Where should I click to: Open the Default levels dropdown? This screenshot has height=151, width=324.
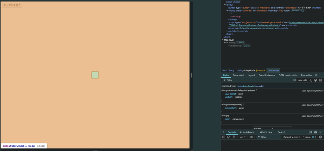(x=291, y=137)
